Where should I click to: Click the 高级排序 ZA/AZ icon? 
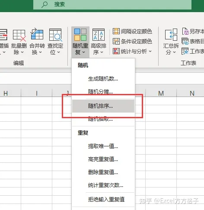coord(99,35)
